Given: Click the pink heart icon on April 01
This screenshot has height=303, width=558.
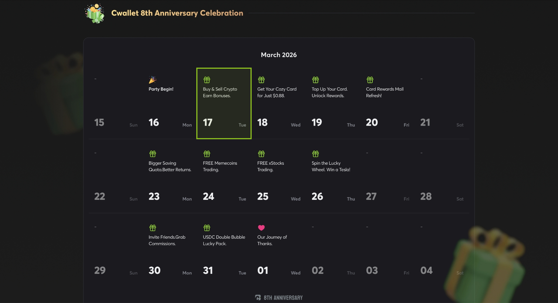Looking at the screenshot, I should pyautogui.click(x=261, y=228).
